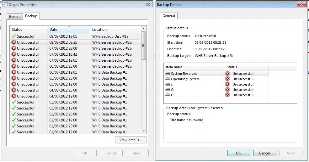309x162 pixels.
Task: Switch to the General tab in Degas Properties
Action: [15, 17]
